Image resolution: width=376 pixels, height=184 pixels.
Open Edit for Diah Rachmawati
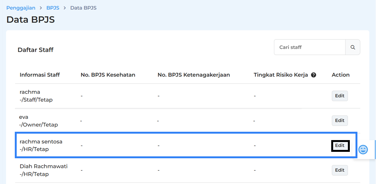coord(340,170)
